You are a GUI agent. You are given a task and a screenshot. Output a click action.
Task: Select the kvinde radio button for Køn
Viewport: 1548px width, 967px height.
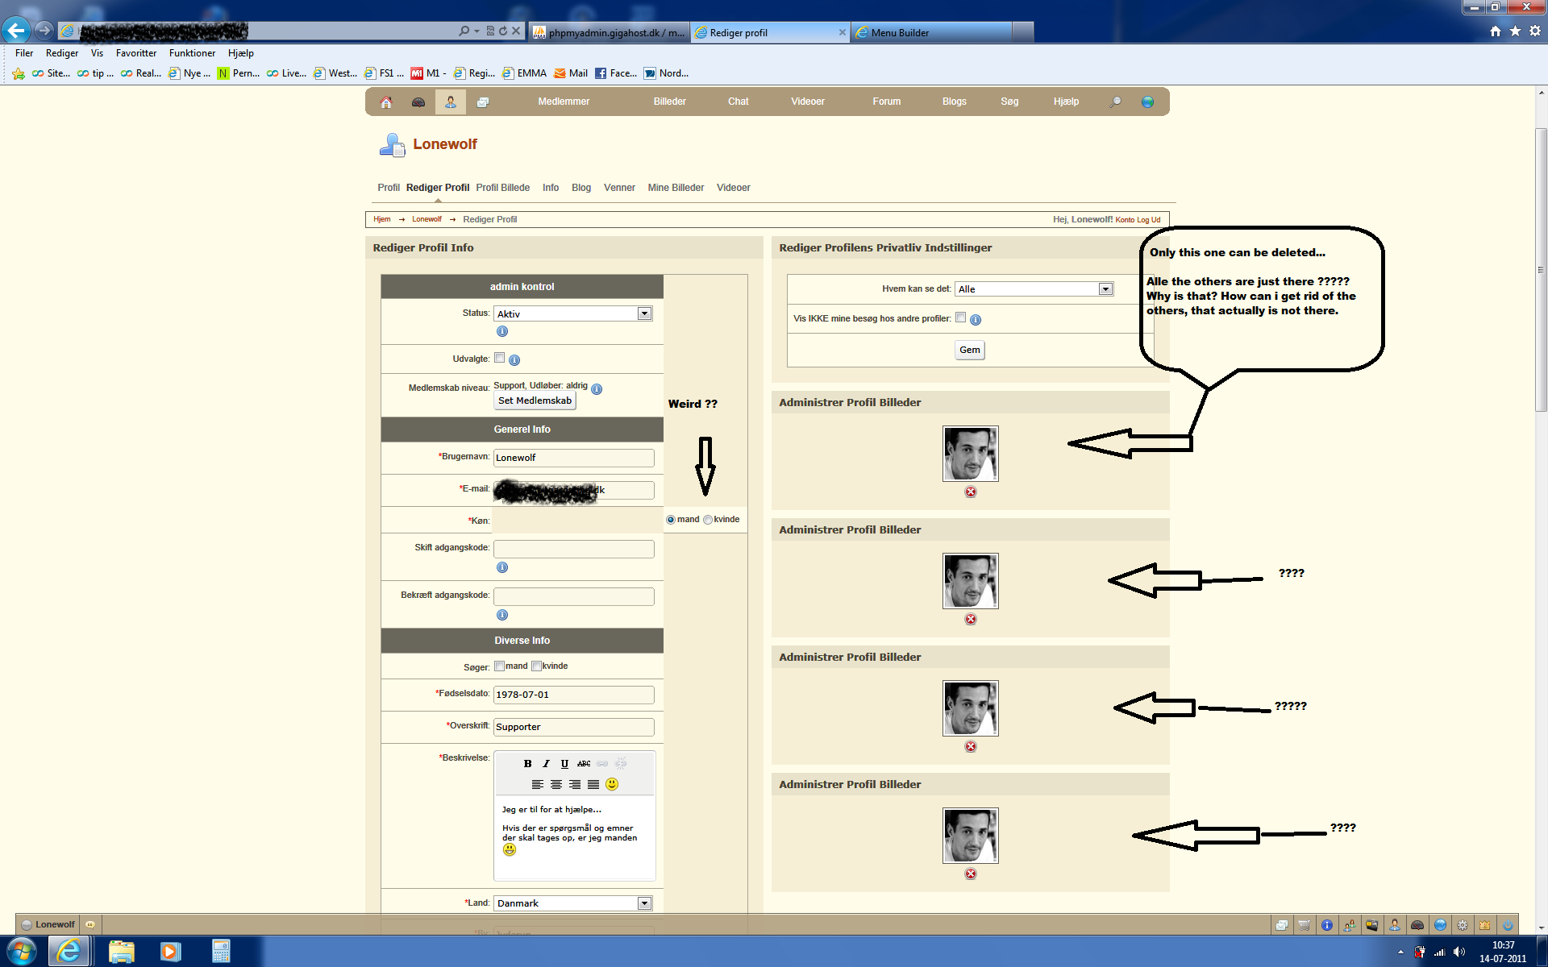pos(708,520)
